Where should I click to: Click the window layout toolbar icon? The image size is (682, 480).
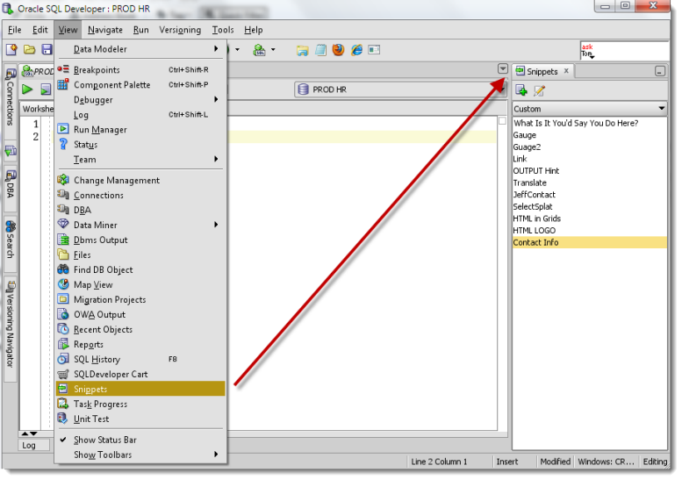(x=374, y=50)
